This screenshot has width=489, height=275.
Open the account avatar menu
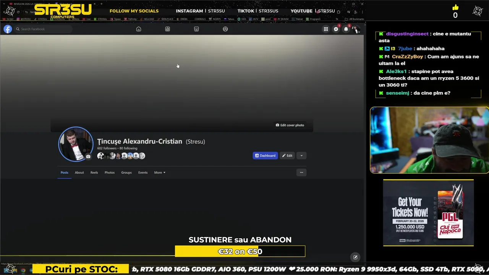(356, 29)
